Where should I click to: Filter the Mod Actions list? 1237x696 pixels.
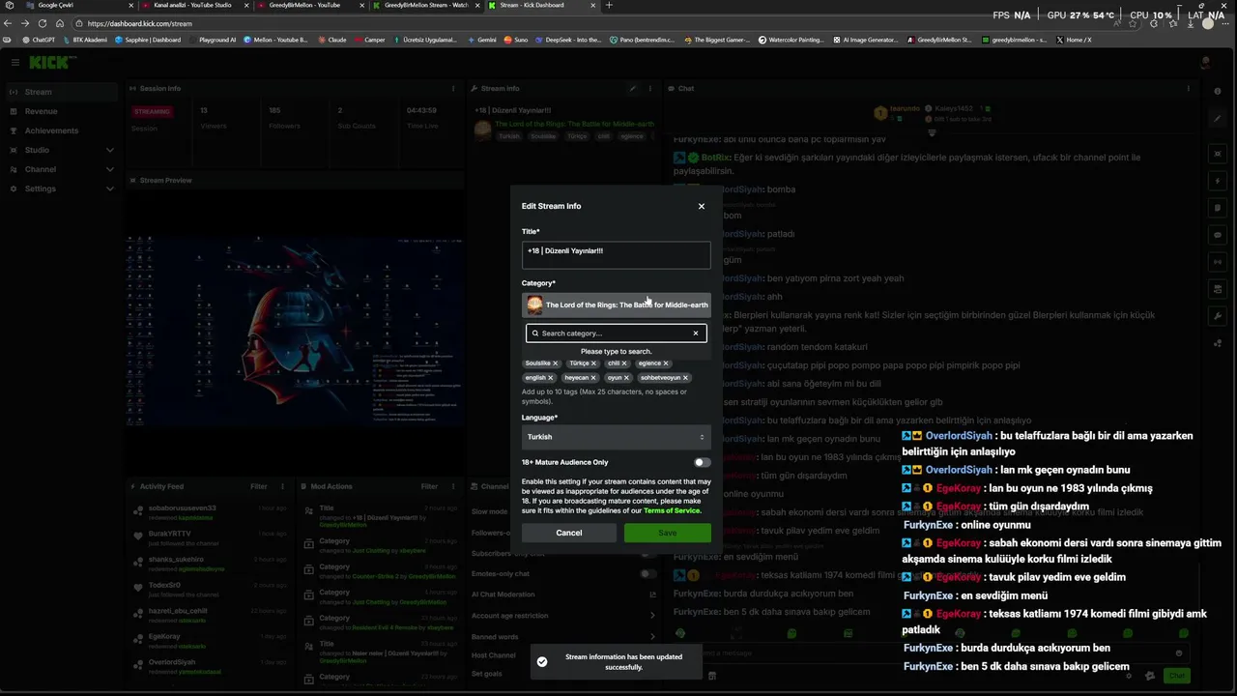coord(429,486)
